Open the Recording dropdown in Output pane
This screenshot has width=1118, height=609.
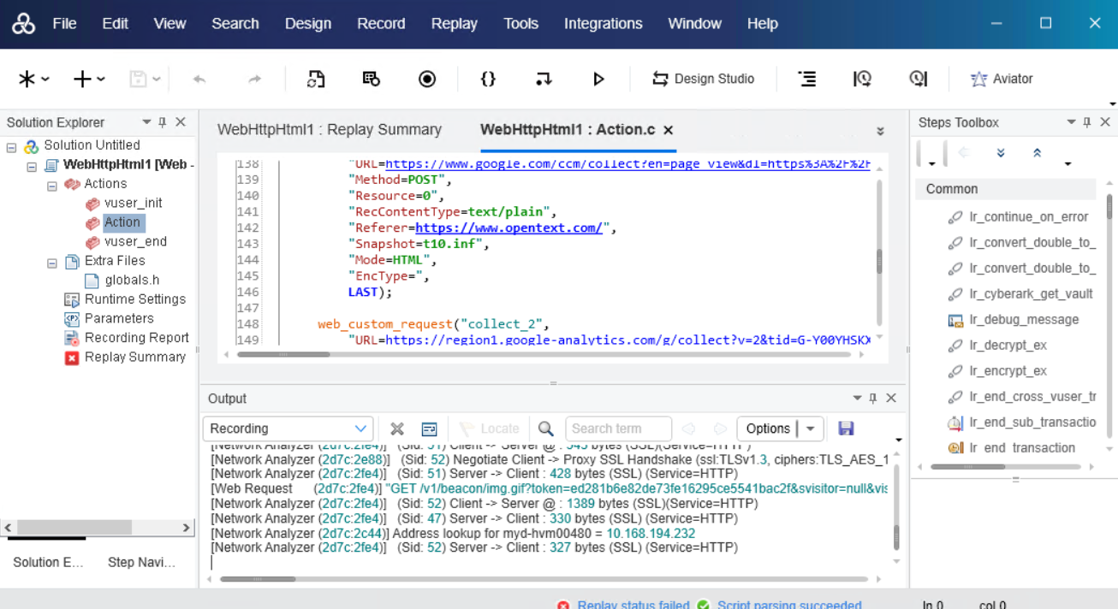pos(360,429)
